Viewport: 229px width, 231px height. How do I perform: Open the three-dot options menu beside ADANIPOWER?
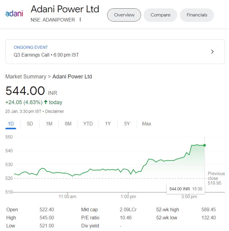(80, 20)
